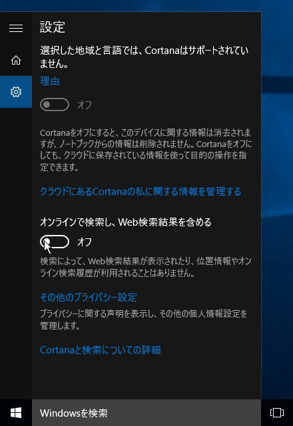The image size is (293, 426).
Task: Click the Windowsを検索 search box
Action: click(146, 413)
